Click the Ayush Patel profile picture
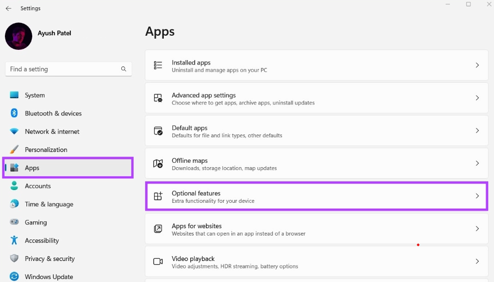 tap(19, 36)
